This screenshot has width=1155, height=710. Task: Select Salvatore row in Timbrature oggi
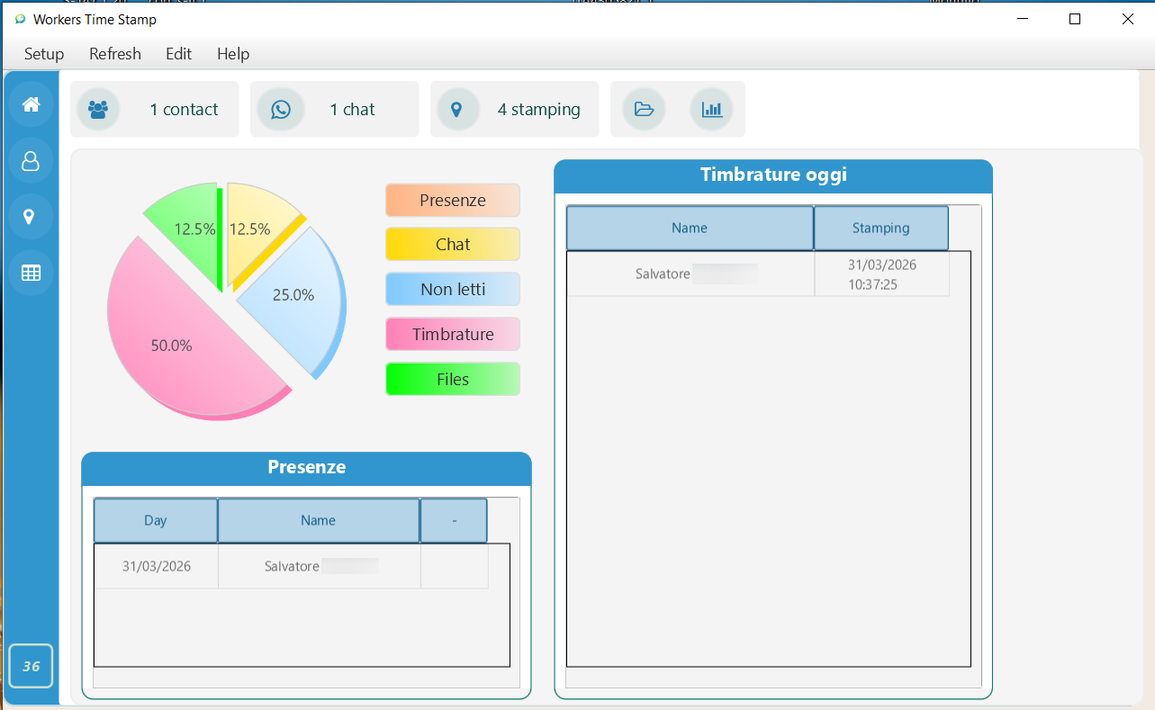coord(758,274)
